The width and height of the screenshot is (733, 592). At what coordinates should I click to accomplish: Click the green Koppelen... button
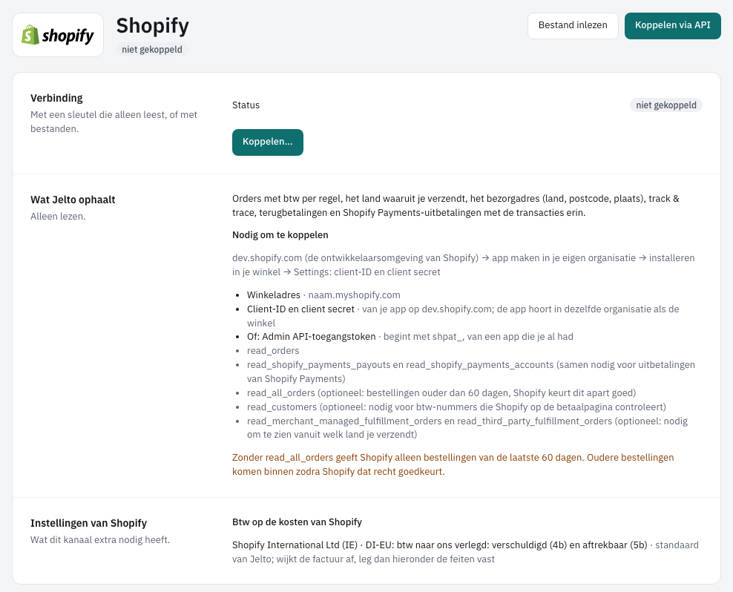click(x=267, y=142)
